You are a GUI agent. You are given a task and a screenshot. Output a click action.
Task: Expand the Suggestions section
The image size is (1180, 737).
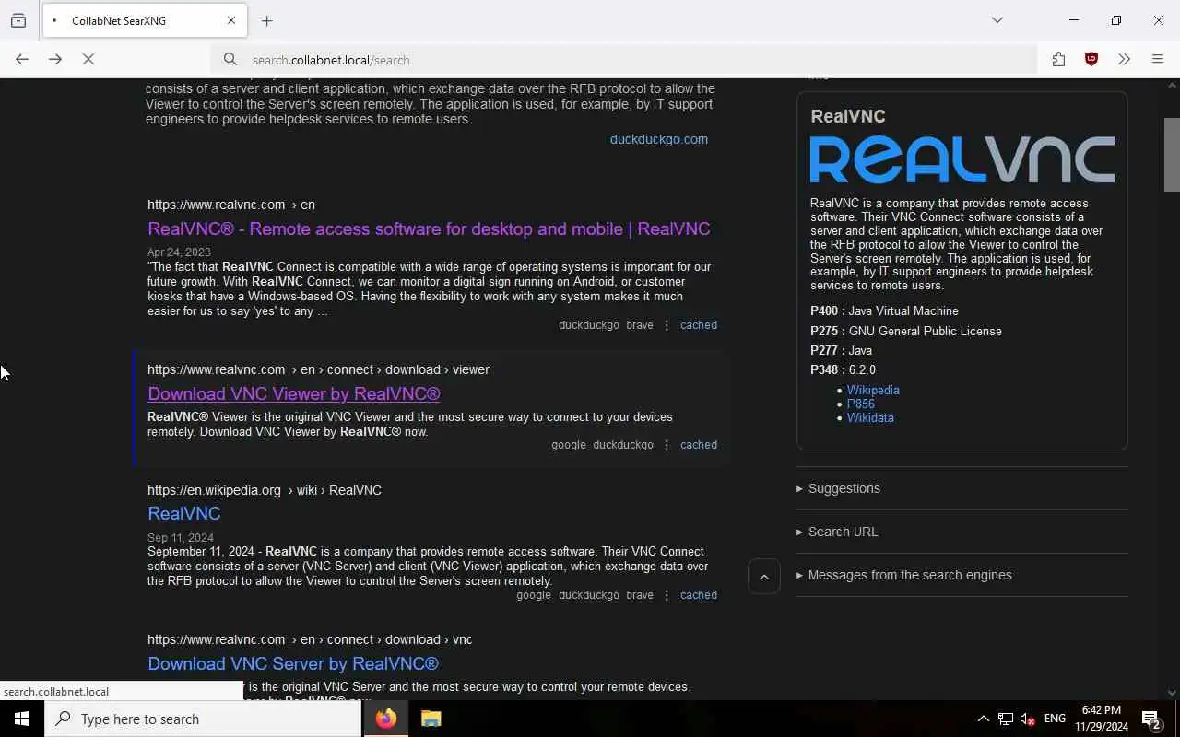point(839,488)
